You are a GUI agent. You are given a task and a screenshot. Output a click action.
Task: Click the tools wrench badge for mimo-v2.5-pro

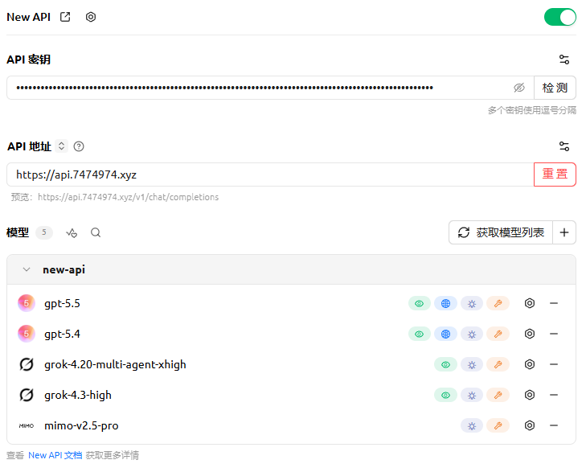click(x=498, y=426)
